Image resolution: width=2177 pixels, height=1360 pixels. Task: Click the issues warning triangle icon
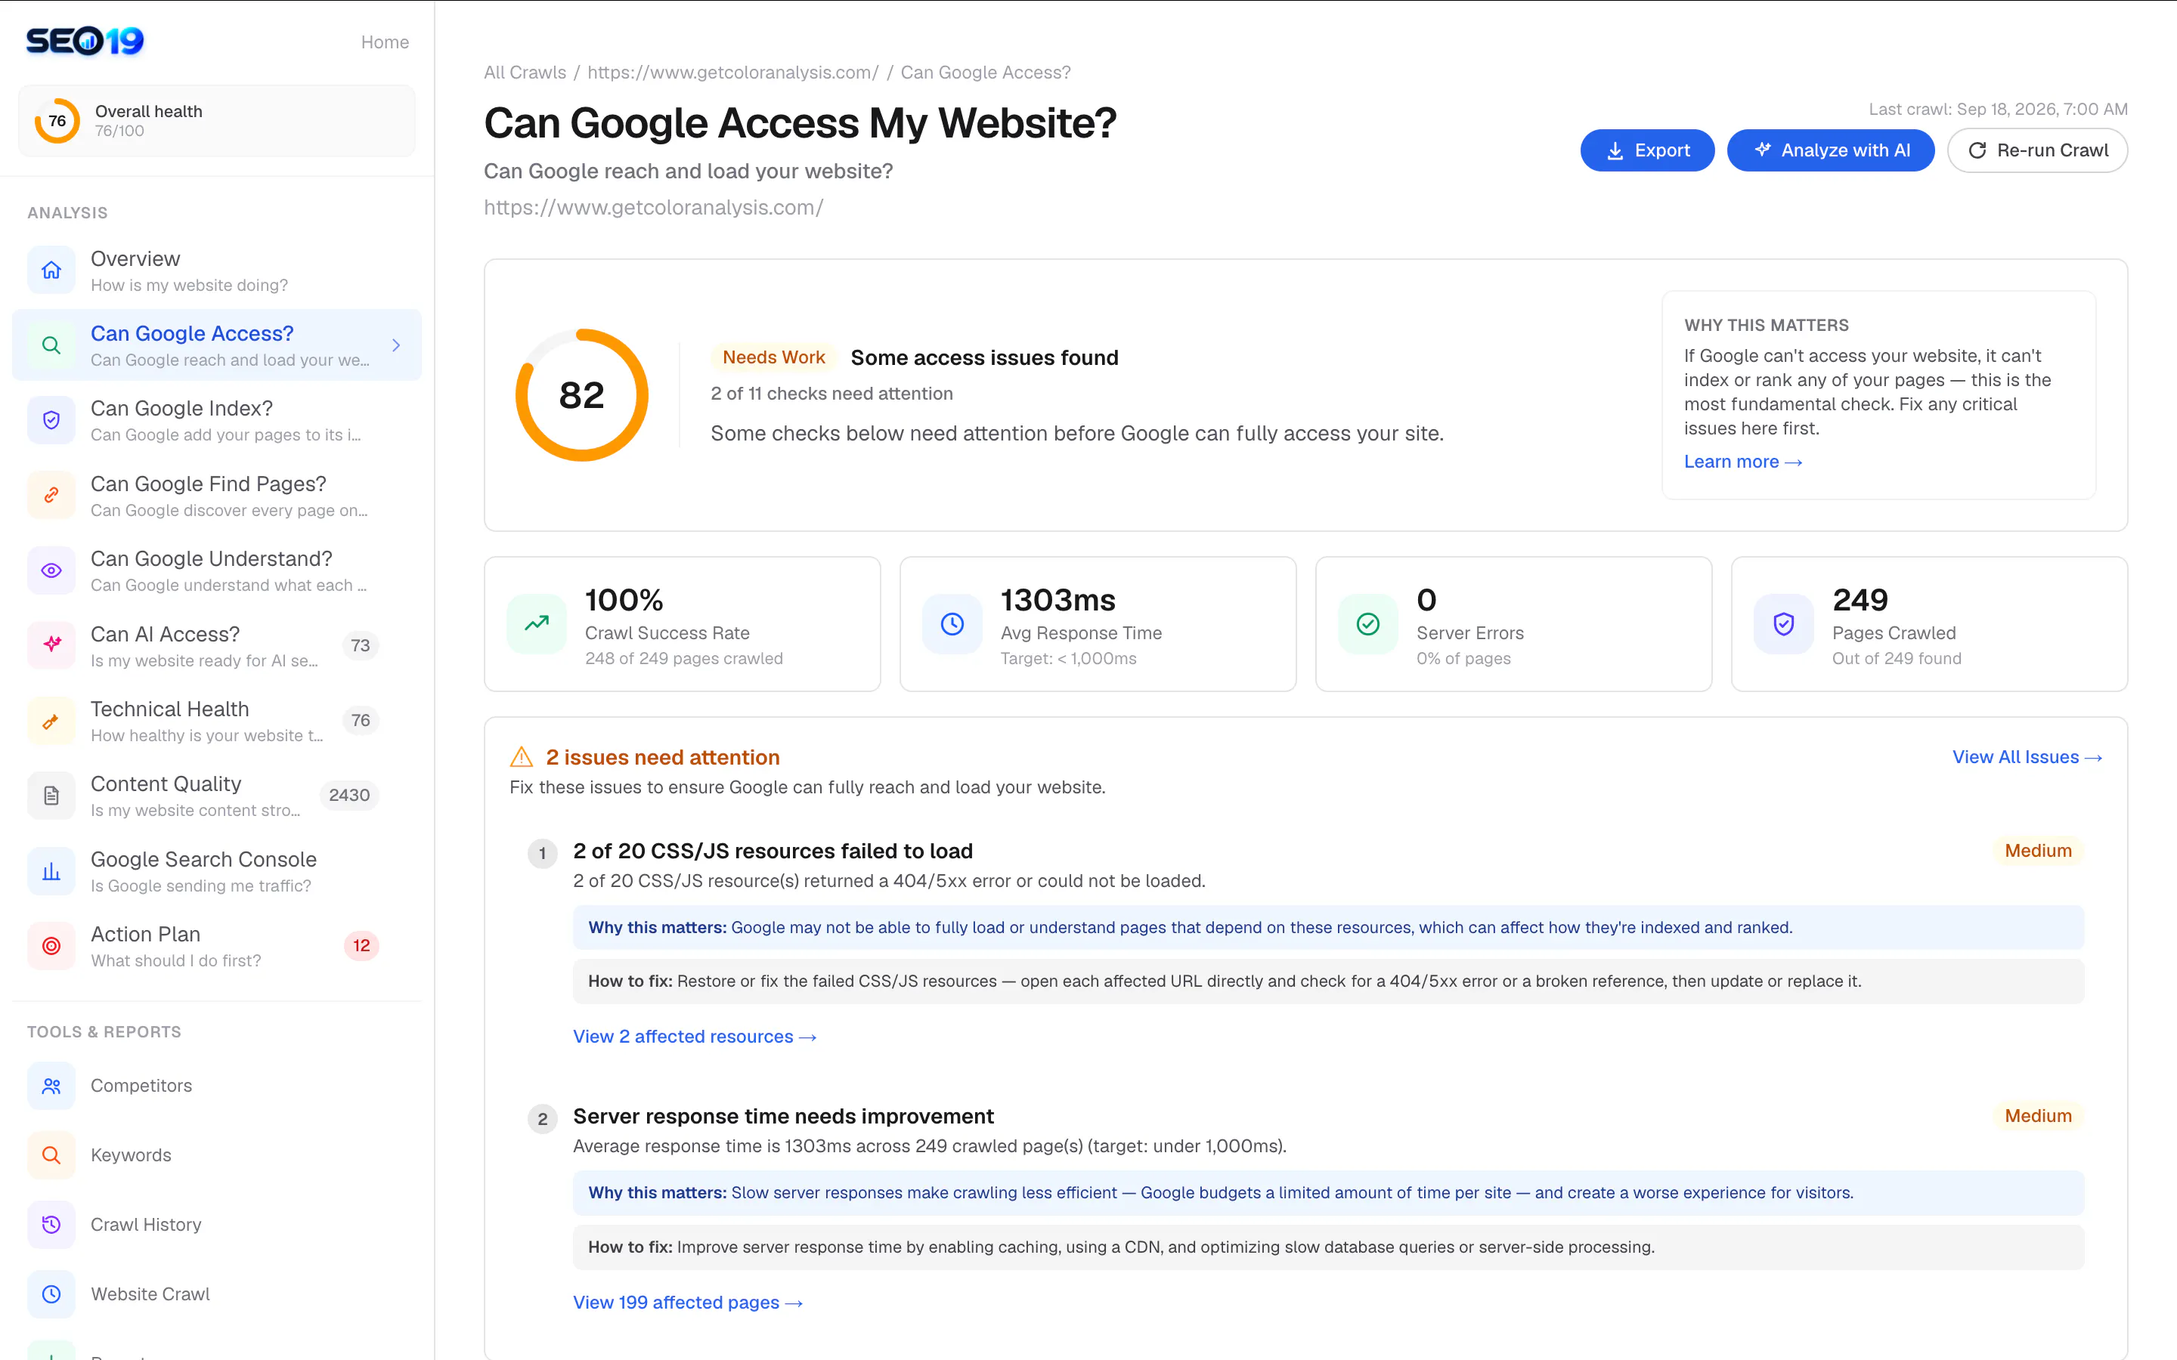(522, 757)
